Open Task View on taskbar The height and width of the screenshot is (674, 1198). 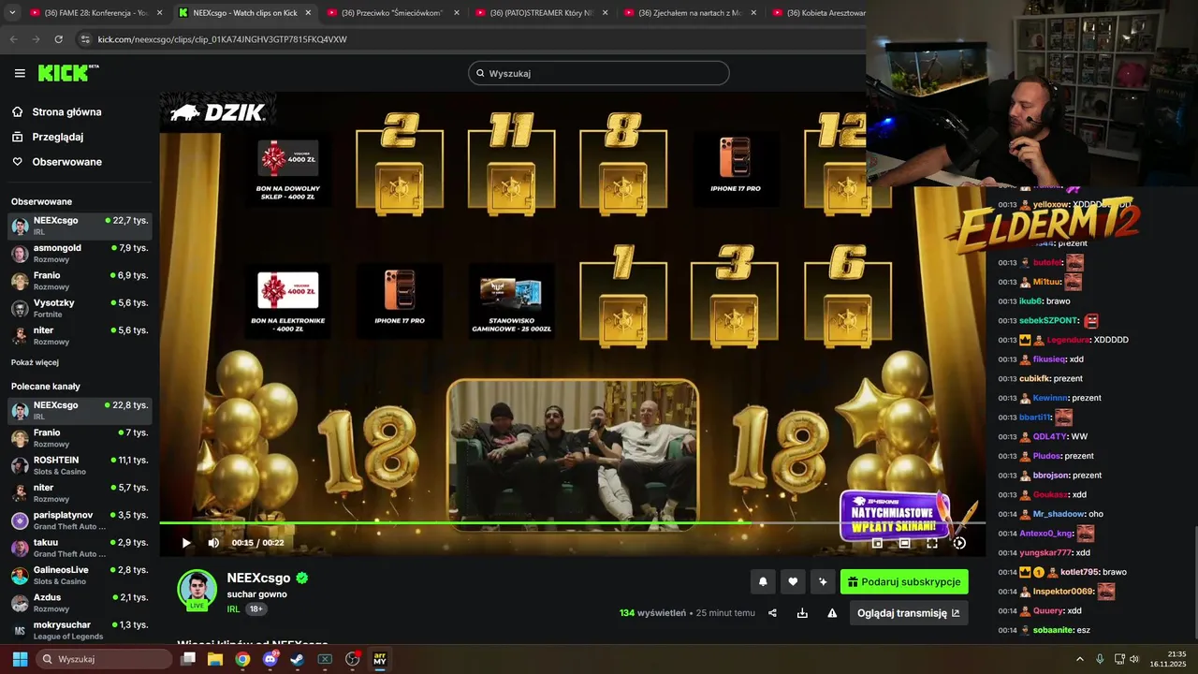[x=188, y=659]
